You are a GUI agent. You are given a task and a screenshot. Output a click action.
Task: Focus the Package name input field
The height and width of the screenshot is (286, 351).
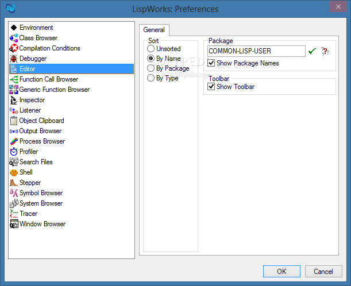[256, 51]
